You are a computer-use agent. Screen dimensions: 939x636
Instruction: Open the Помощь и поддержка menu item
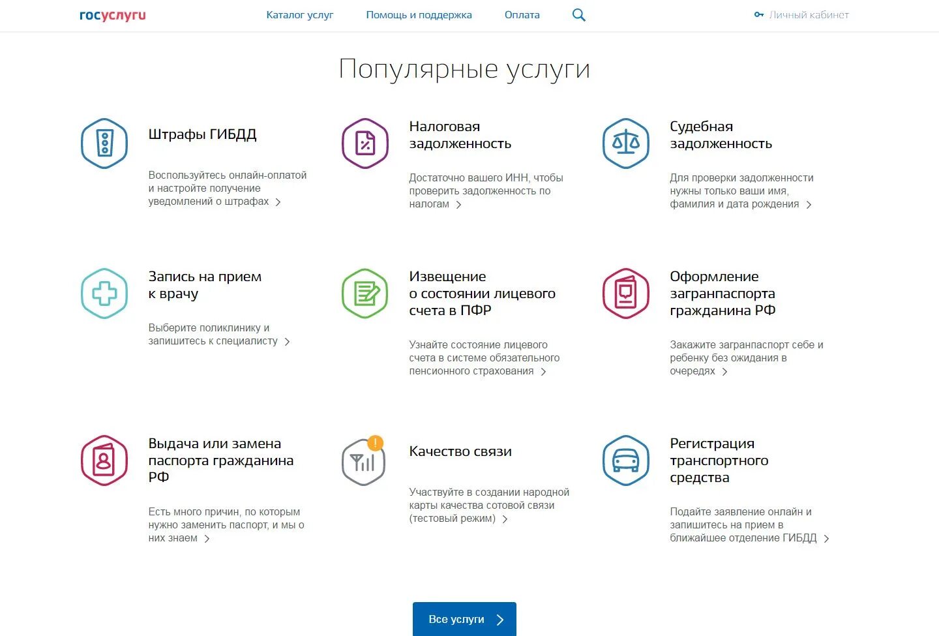pos(419,15)
